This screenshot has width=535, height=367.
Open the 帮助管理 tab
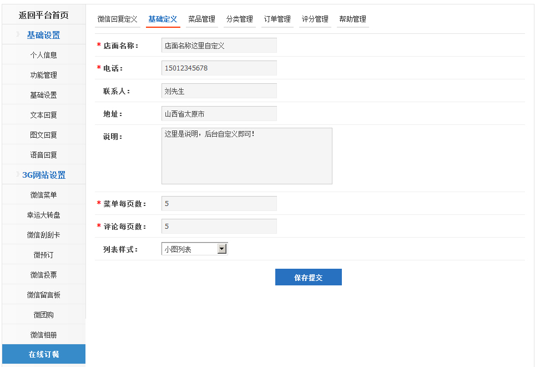(x=352, y=19)
